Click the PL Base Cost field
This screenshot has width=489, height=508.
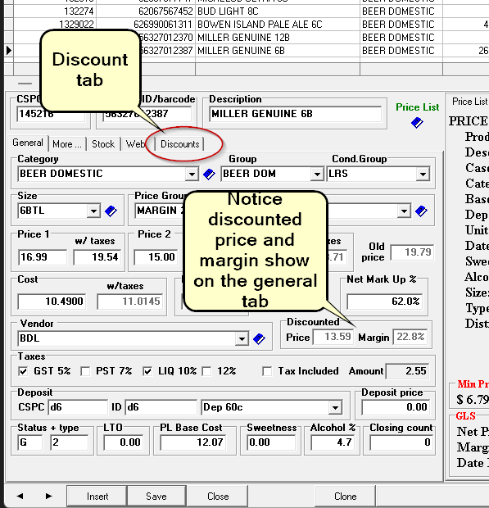click(x=192, y=442)
